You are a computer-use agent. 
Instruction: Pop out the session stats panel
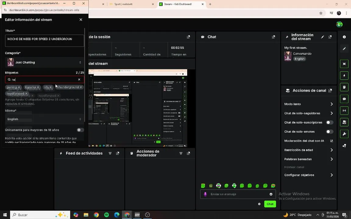[189, 37]
